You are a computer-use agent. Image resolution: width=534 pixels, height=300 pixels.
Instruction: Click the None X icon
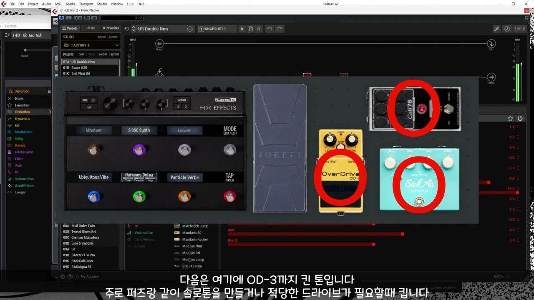pyautogui.click(x=10, y=99)
